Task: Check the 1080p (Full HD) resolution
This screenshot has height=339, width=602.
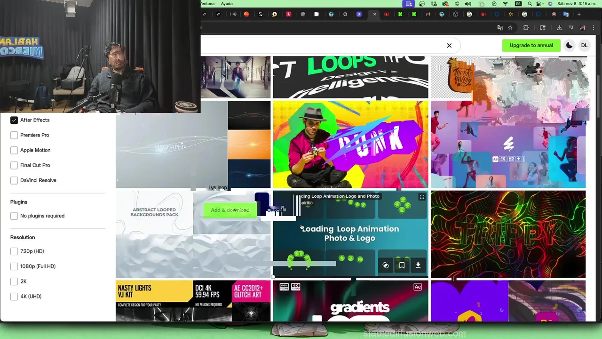Action: [14, 266]
